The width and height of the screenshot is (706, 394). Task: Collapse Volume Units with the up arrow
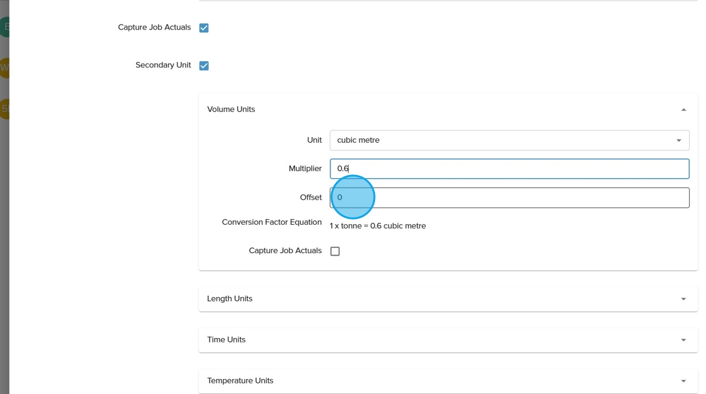[683, 110]
